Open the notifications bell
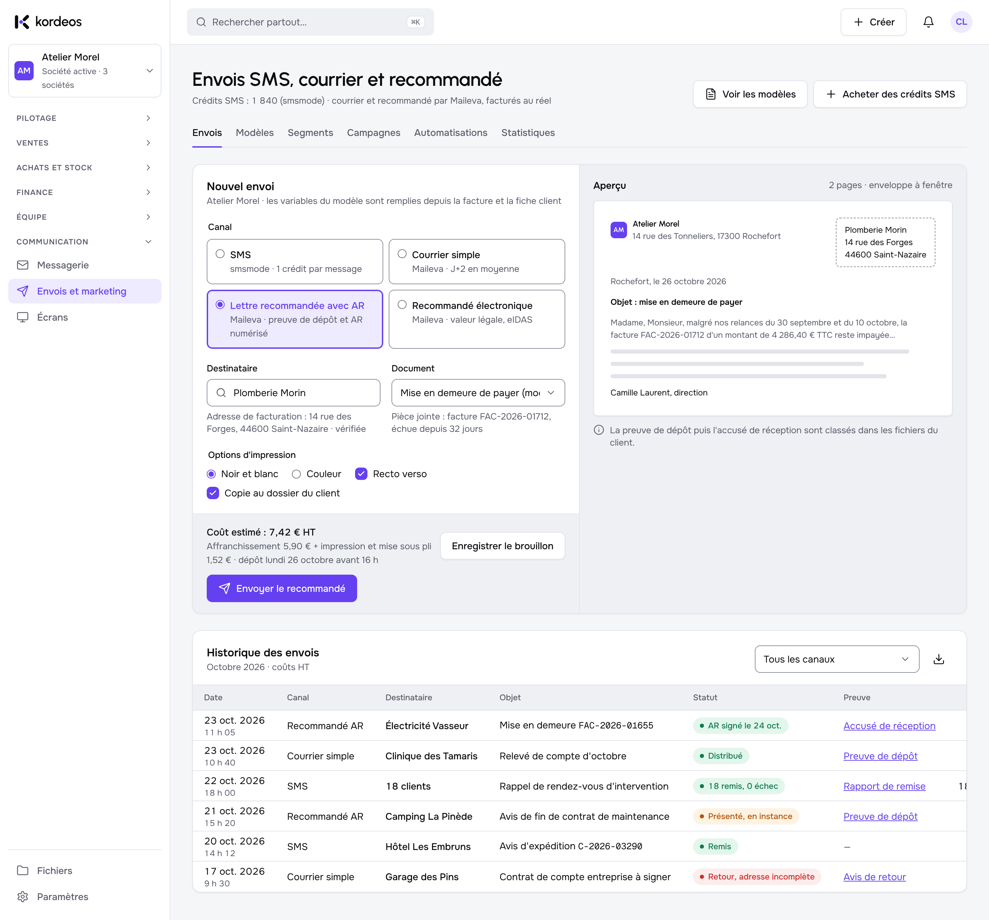The image size is (989, 920). pos(928,22)
